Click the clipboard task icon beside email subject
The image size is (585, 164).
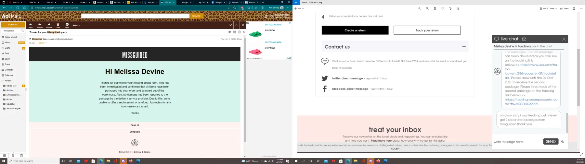(x=239, y=32)
